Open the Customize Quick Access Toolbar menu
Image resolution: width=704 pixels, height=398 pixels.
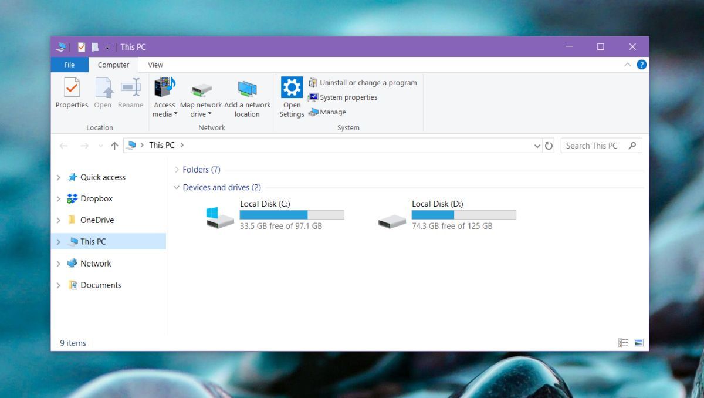[107, 46]
